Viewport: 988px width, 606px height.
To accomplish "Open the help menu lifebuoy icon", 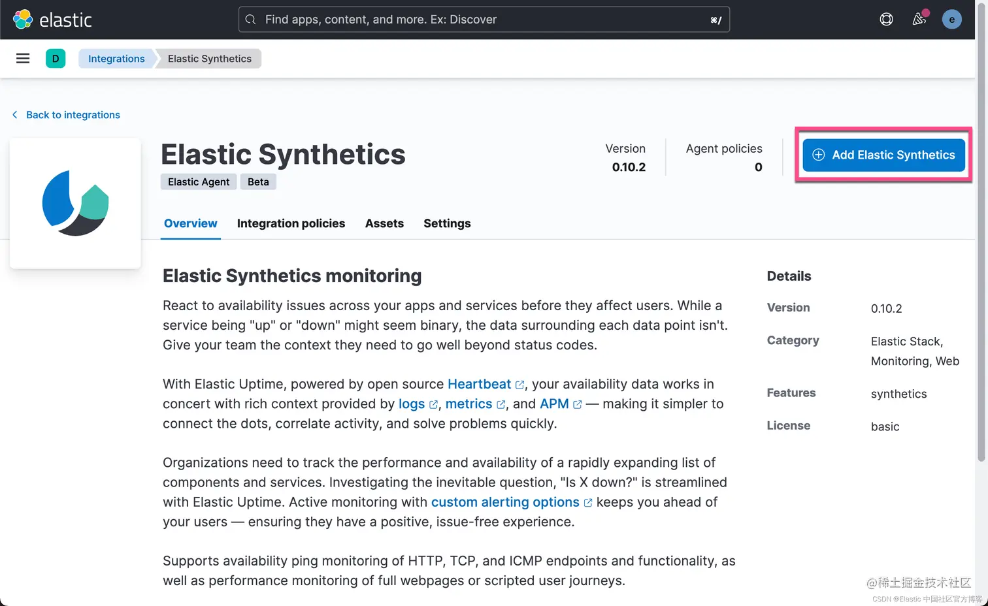I will coord(886,20).
